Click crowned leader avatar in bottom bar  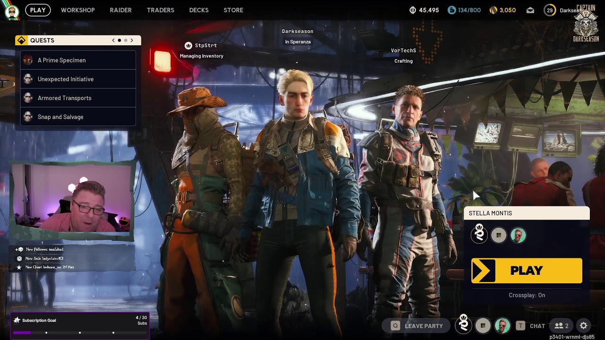click(464, 324)
